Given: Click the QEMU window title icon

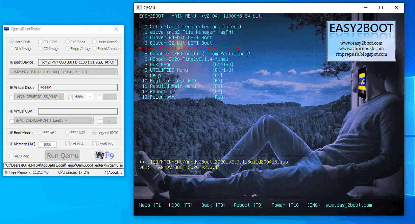Looking at the screenshot, I should 139,7.
